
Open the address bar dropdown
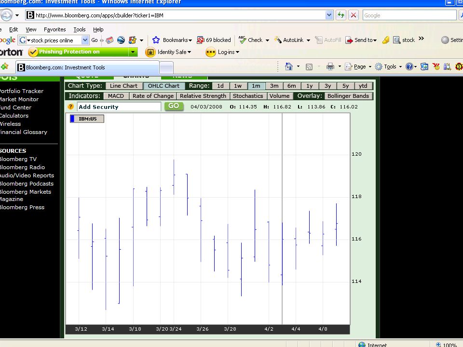pos(329,15)
